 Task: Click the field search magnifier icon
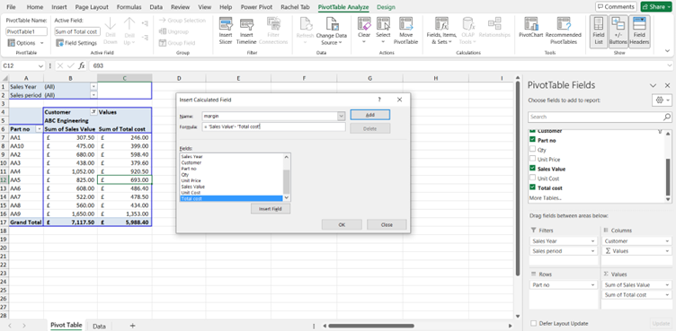(666, 117)
